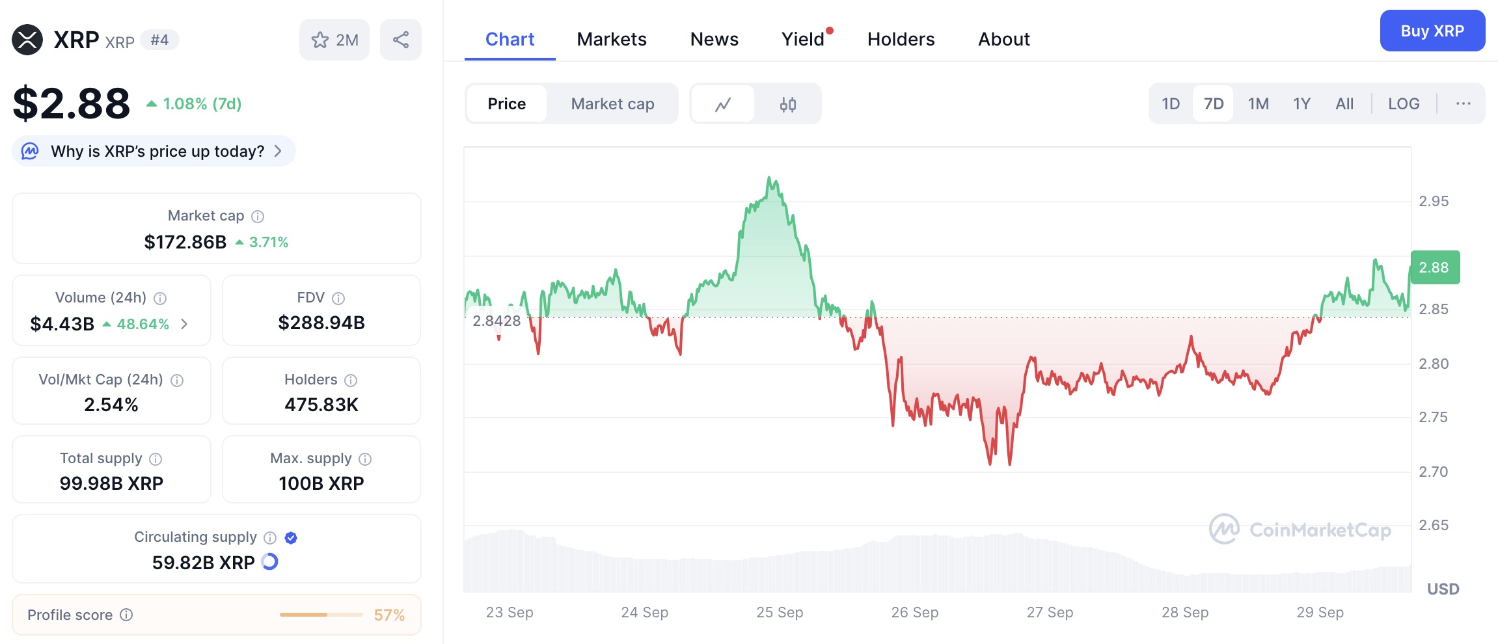Open the Markets tab
1498x644 pixels.
(612, 39)
